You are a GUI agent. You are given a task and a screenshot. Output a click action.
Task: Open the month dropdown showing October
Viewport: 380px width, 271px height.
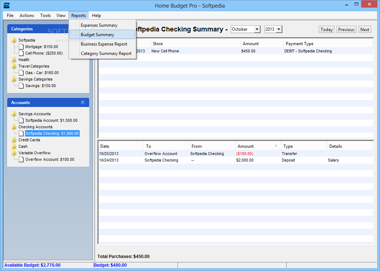(257, 29)
